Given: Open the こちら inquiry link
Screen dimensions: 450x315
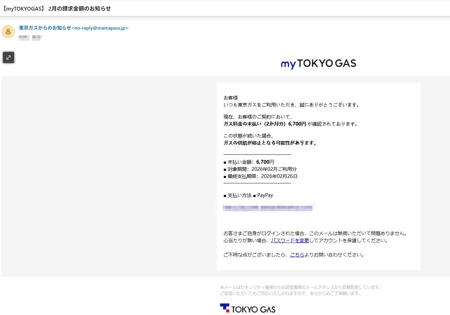Looking at the screenshot, I should 298,254.
